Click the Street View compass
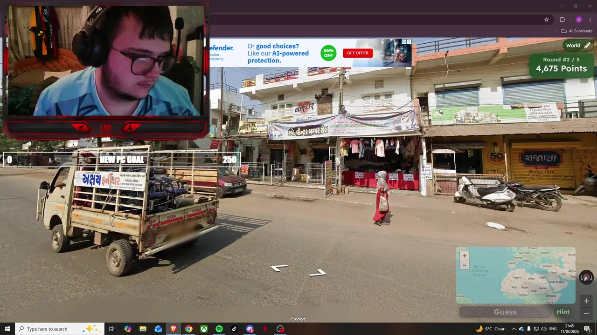The height and width of the screenshot is (335, 597). [x=586, y=278]
